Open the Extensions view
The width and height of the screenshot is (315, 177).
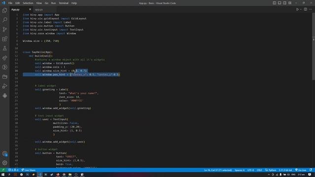(x=4, y=39)
